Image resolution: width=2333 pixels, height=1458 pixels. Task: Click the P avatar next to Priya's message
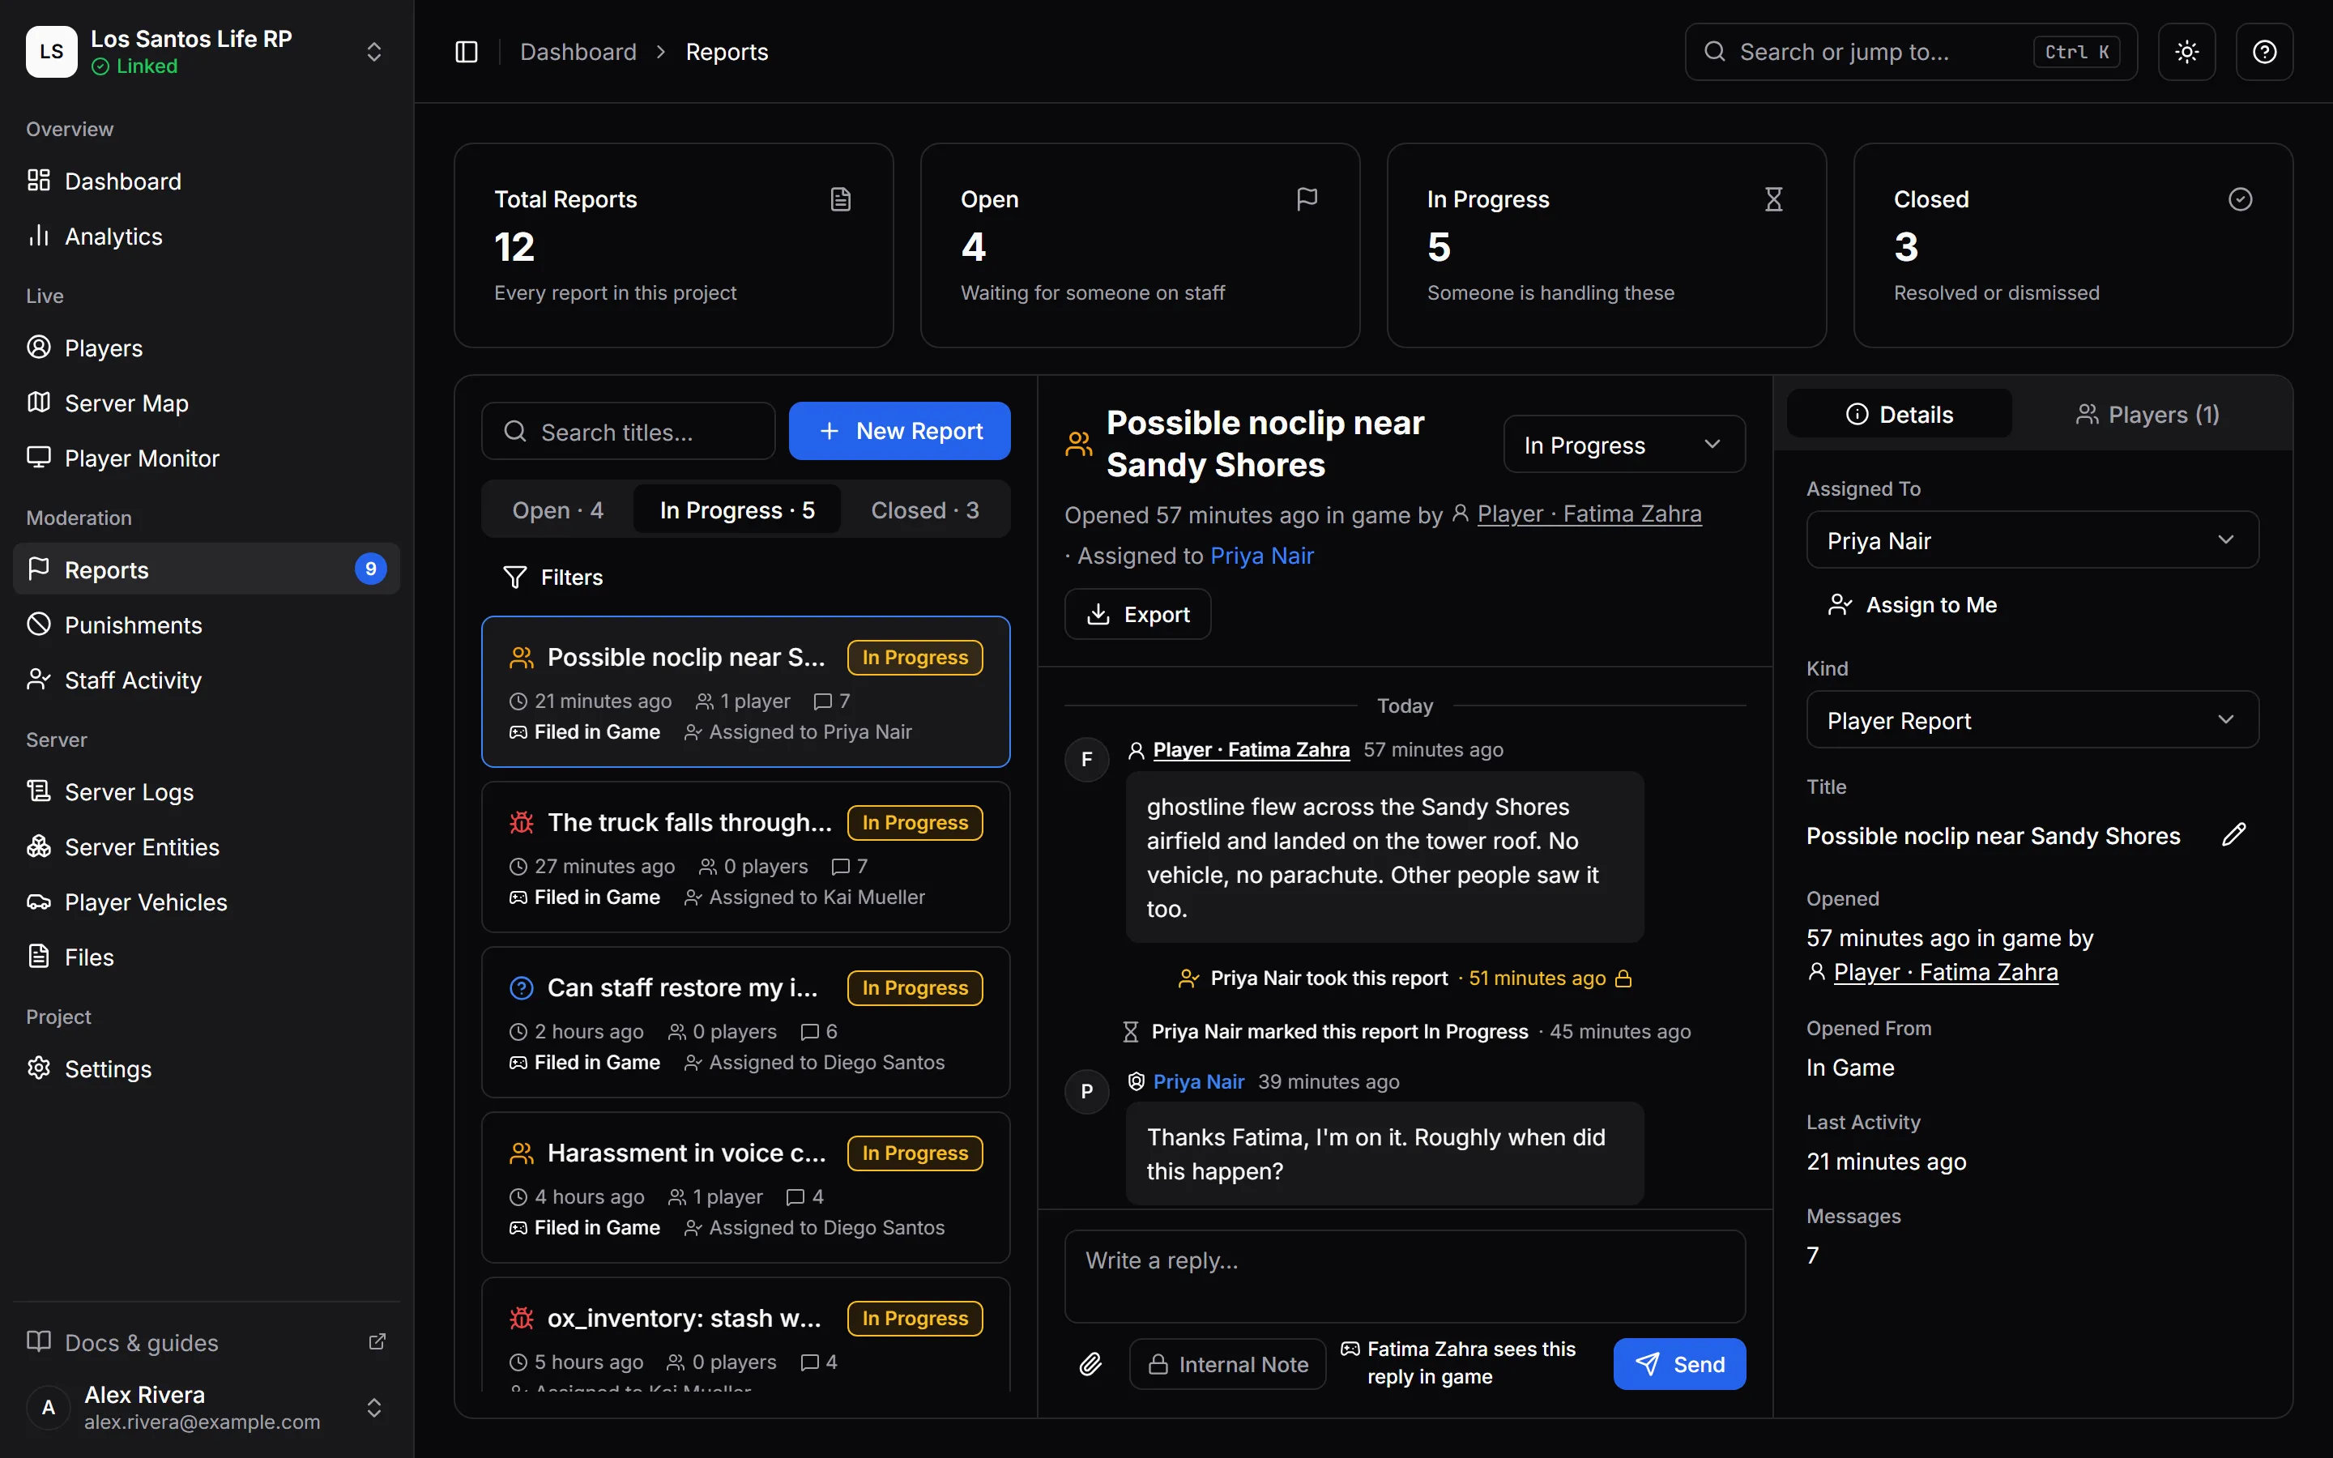click(1086, 1092)
